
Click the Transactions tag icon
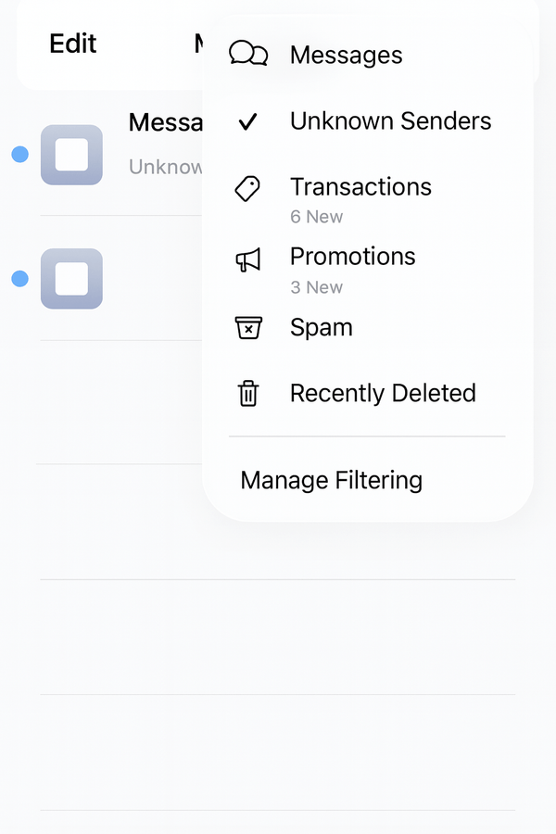click(x=247, y=187)
